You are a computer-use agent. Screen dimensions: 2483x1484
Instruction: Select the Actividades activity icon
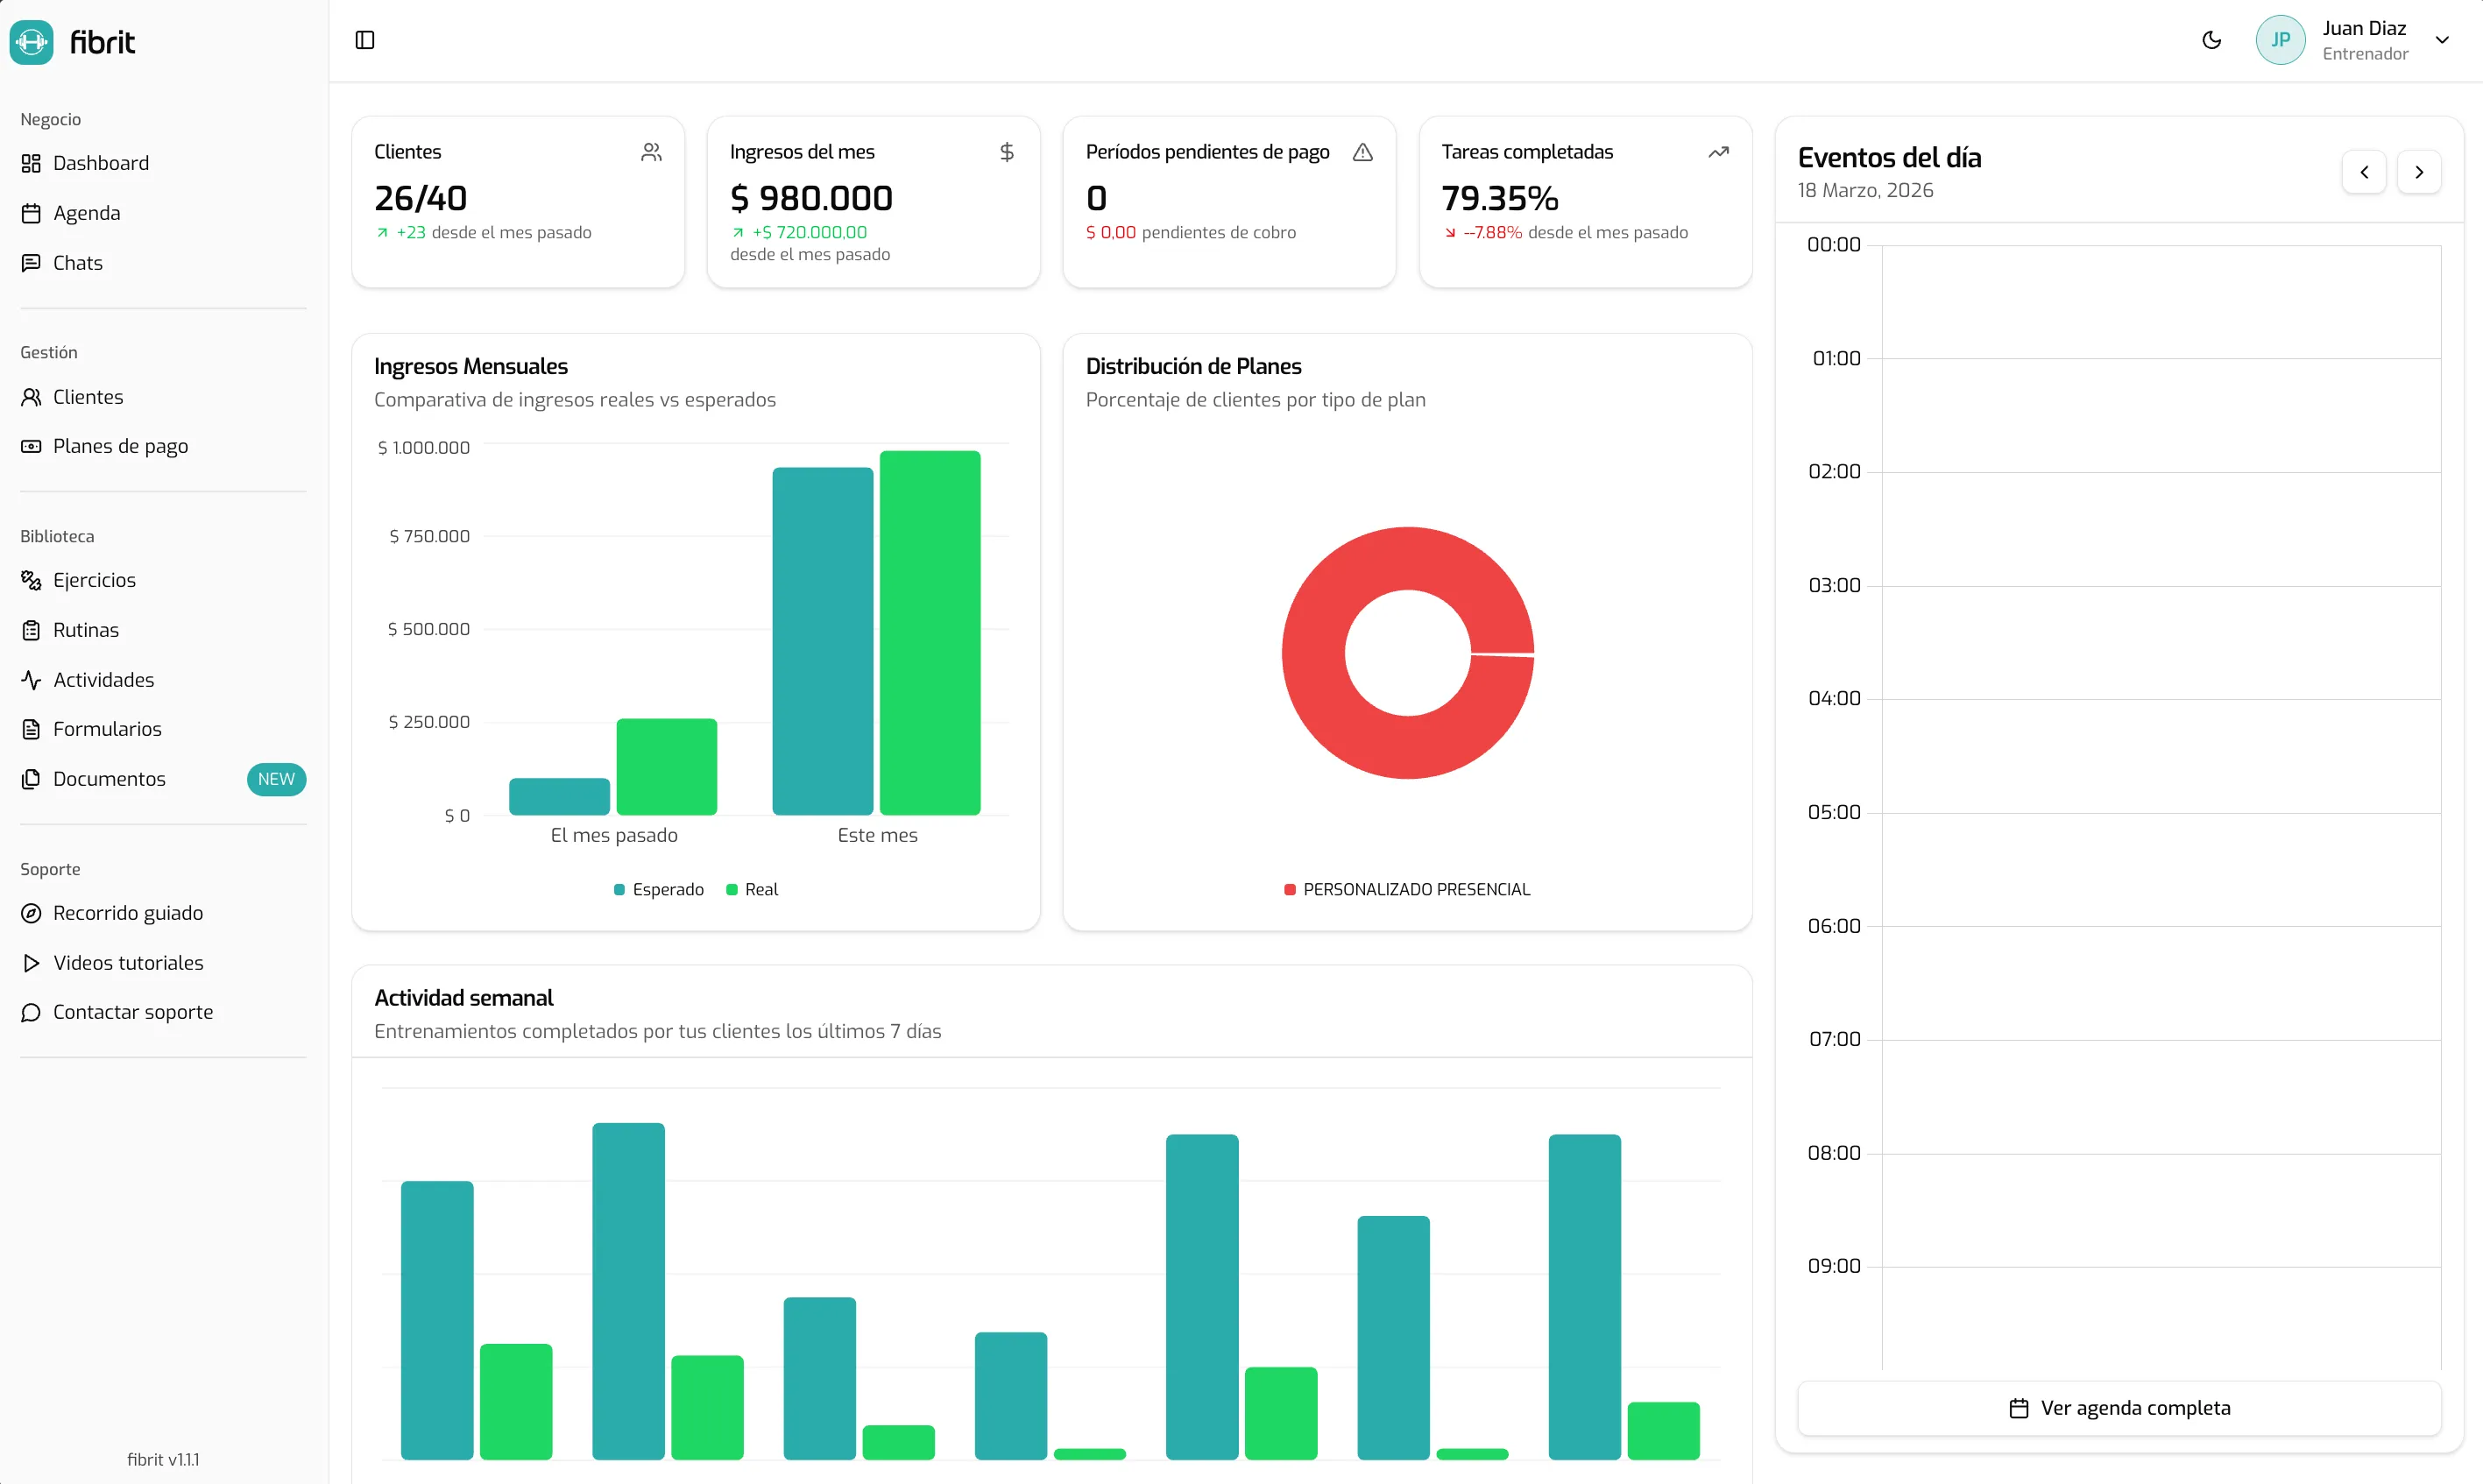point(31,679)
